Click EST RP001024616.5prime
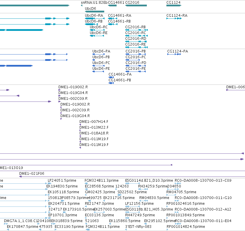Screen dimensions: 245x231 (185, 204)
